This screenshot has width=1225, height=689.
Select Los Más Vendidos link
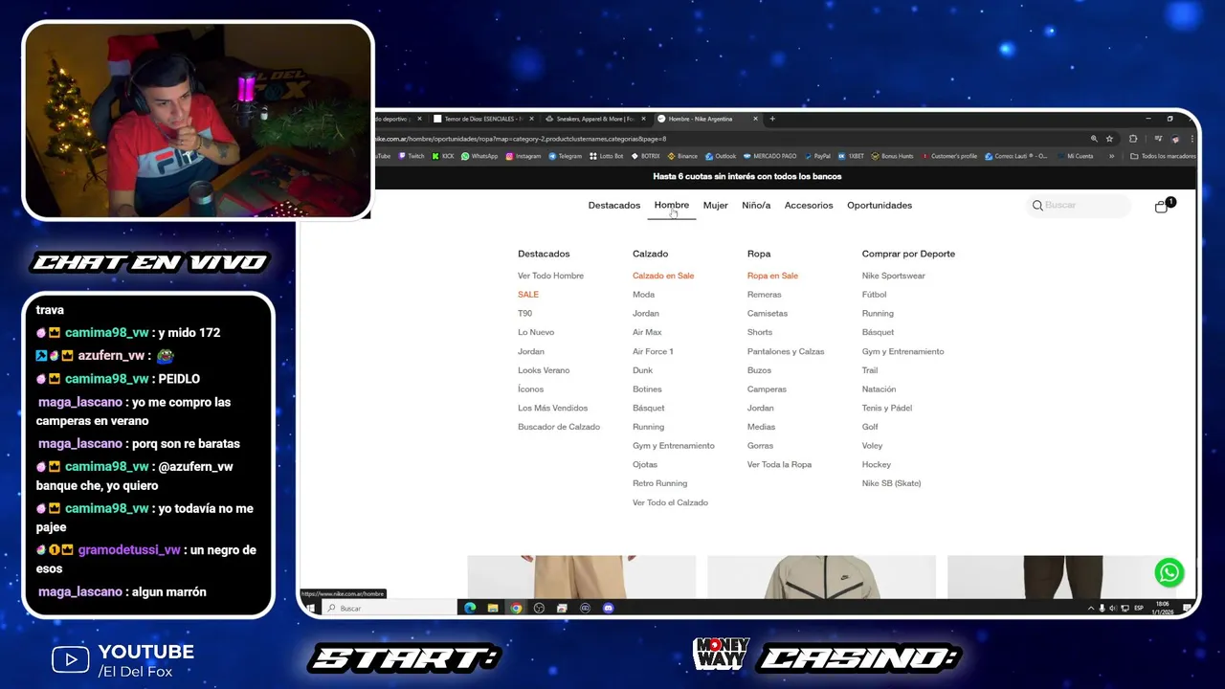coord(552,408)
